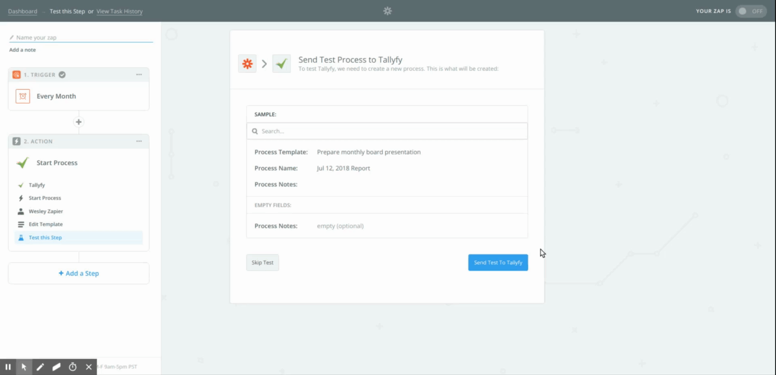Click Send Test To Tallyfy button
Viewport: 776px width, 375px height.
(498, 262)
